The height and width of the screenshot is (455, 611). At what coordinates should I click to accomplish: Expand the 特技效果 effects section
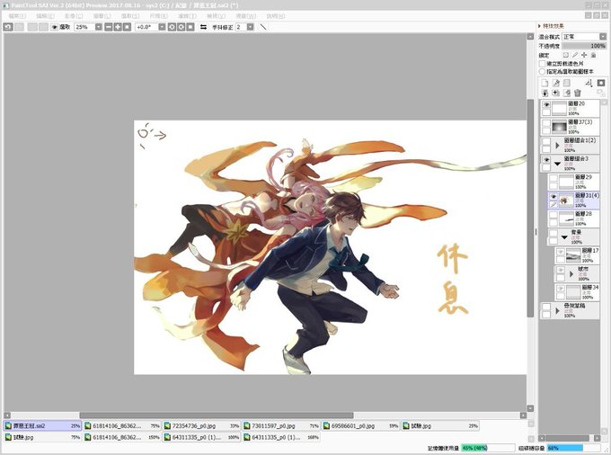pos(540,26)
